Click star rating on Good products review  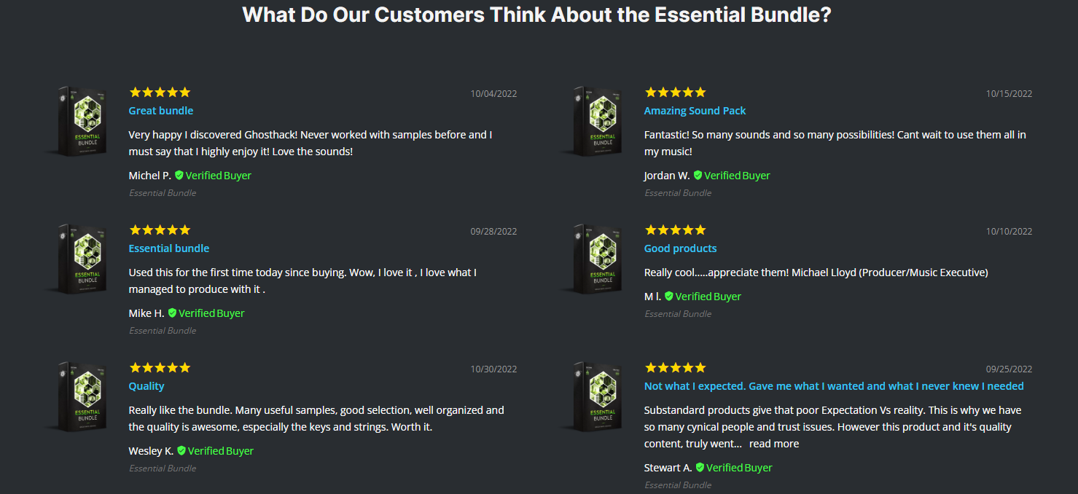point(675,230)
